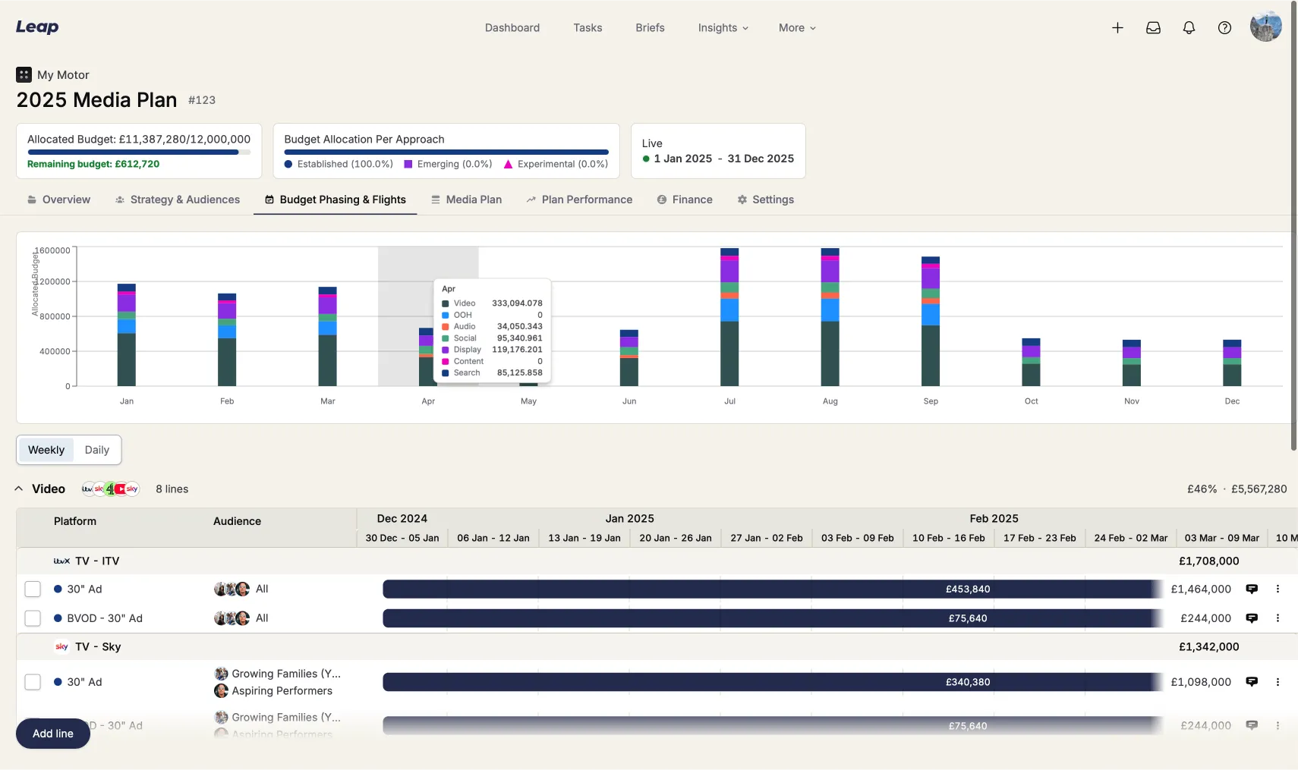Click the plus icon in top bar
This screenshot has width=1298, height=770.
pyautogui.click(x=1117, y=28)
